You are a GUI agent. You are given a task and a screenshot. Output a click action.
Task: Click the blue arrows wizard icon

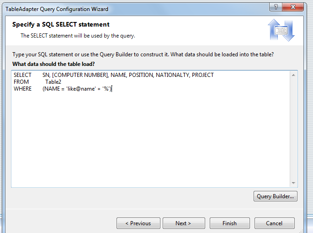(281, 30)
